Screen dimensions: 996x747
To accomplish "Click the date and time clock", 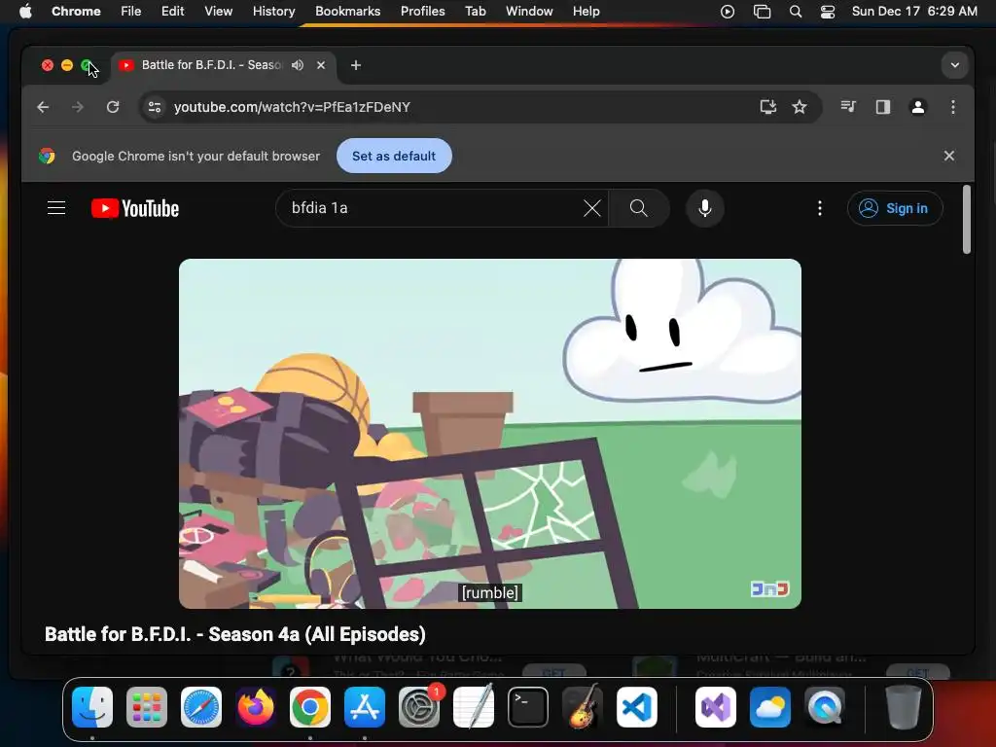I will click(914, 11).
